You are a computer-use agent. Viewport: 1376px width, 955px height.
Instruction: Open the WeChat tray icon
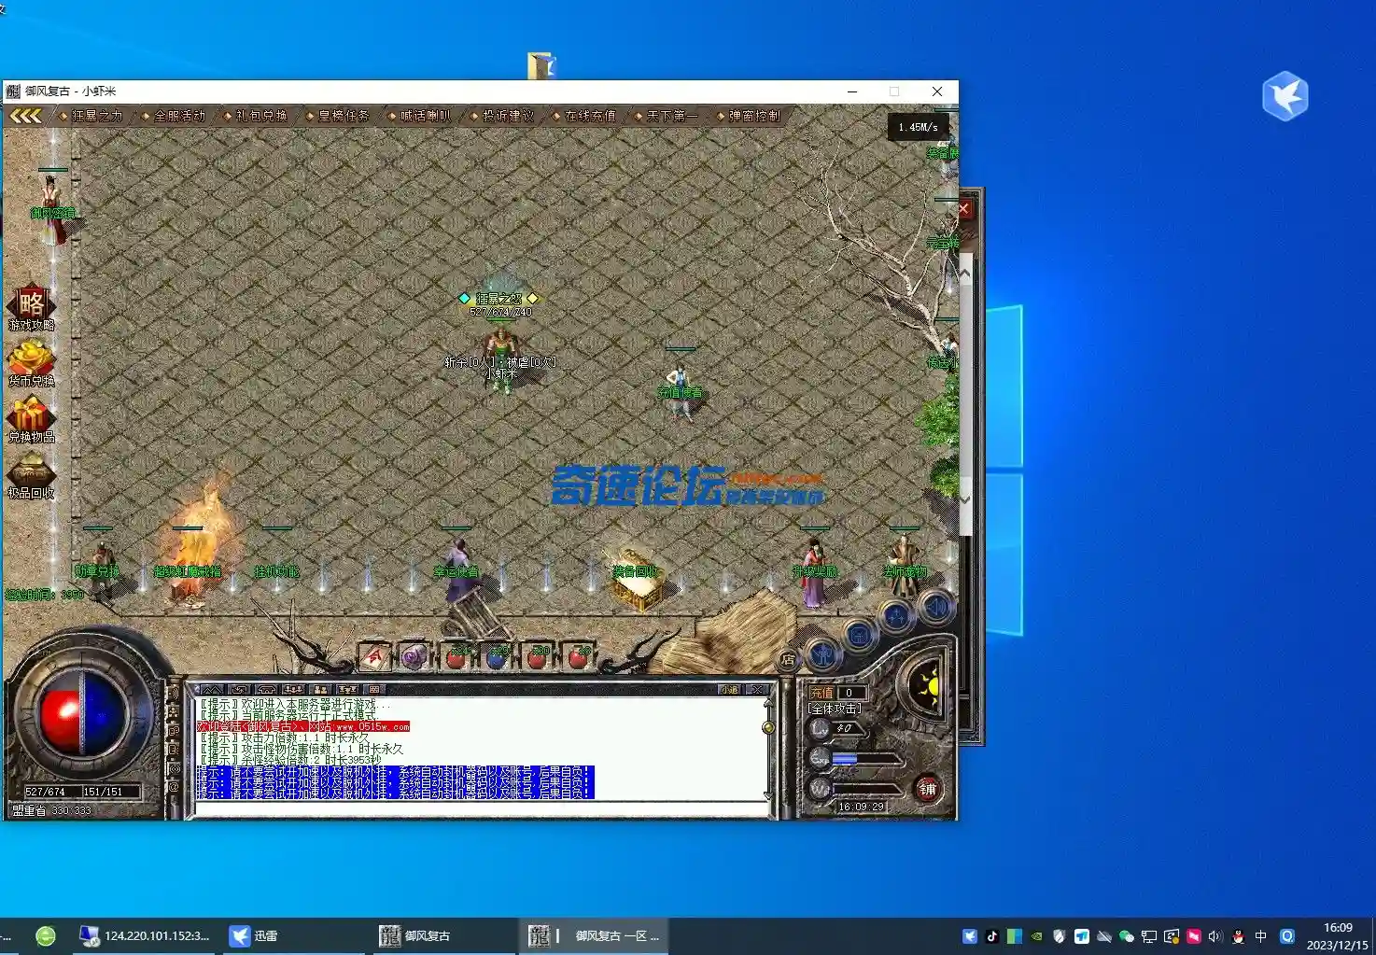[1127, 936]
